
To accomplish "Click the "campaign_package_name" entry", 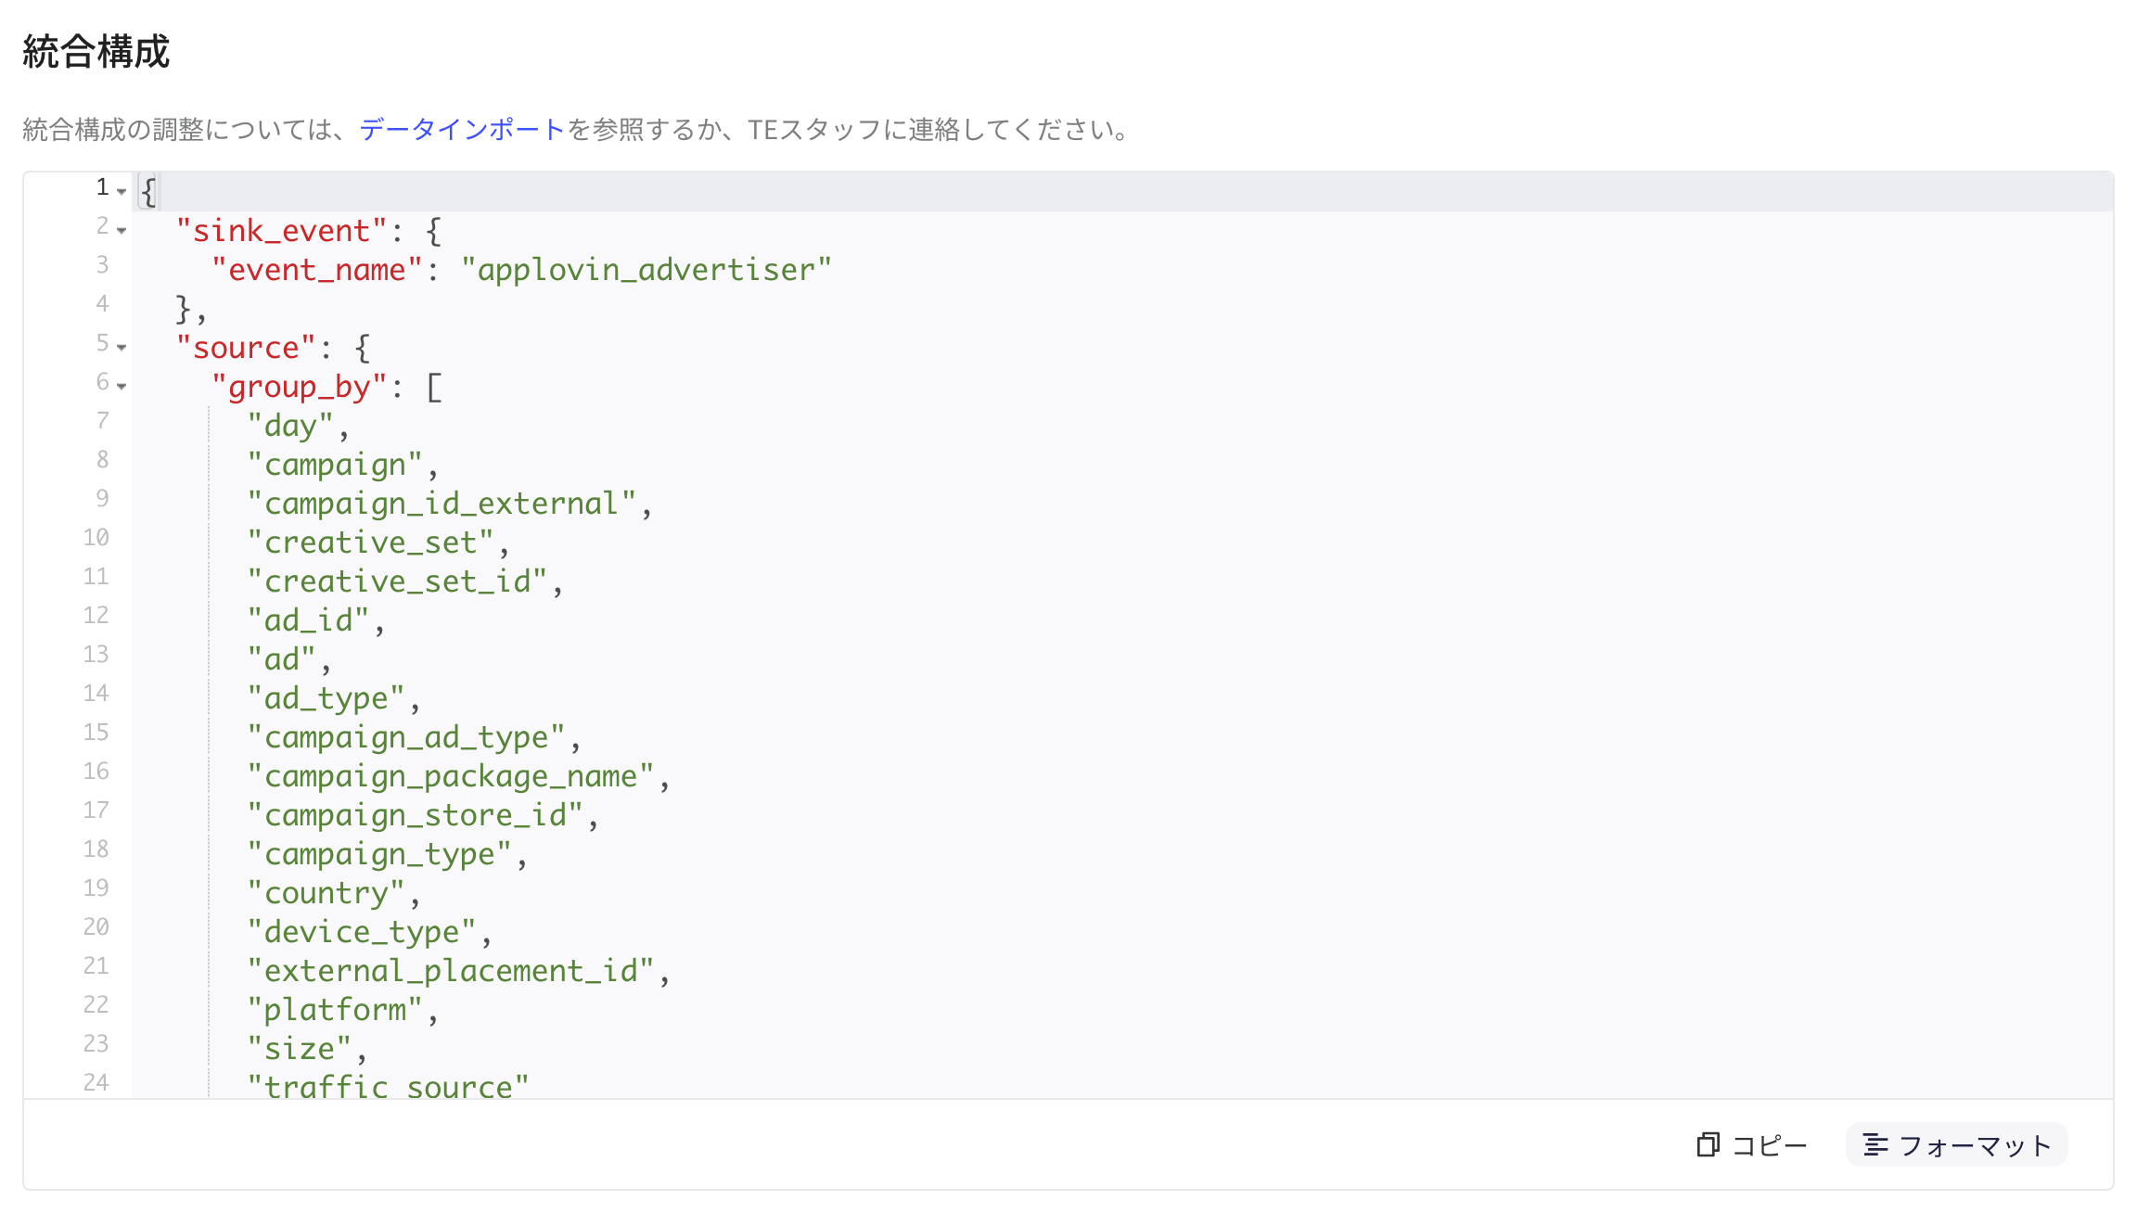I will (450, 776).
